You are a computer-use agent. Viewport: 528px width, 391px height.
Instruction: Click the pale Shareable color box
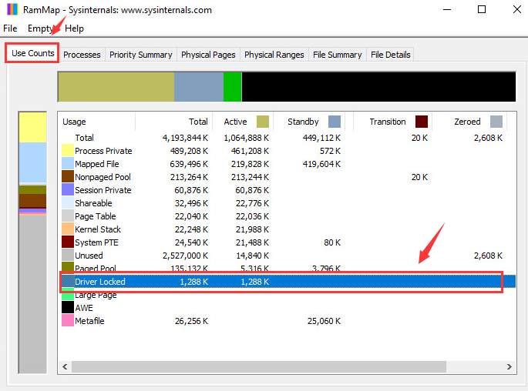[68, 203]
